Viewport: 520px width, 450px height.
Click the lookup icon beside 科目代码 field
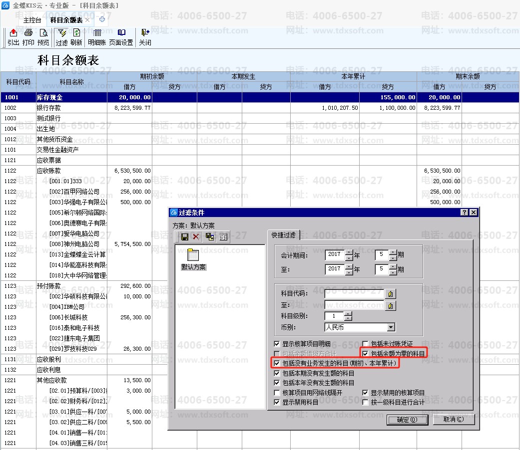click(x=390, y=294)
